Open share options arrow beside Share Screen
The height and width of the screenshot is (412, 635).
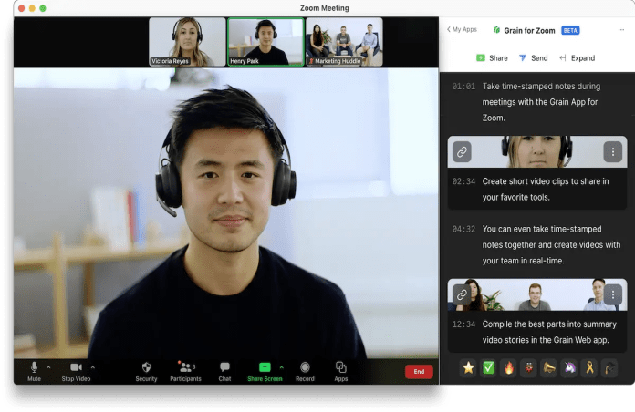point(281,367)
